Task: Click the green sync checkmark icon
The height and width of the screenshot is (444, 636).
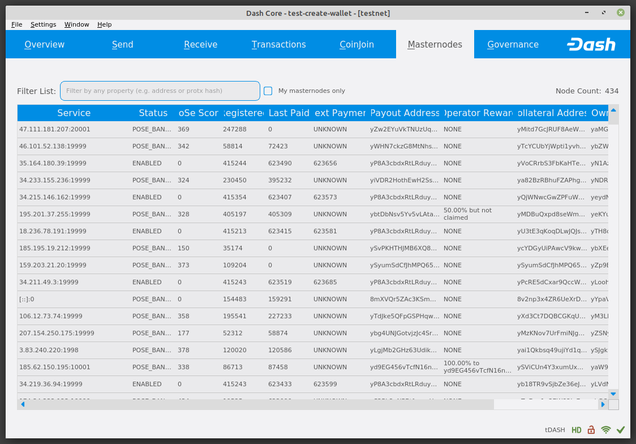Action: coord(621,430)
